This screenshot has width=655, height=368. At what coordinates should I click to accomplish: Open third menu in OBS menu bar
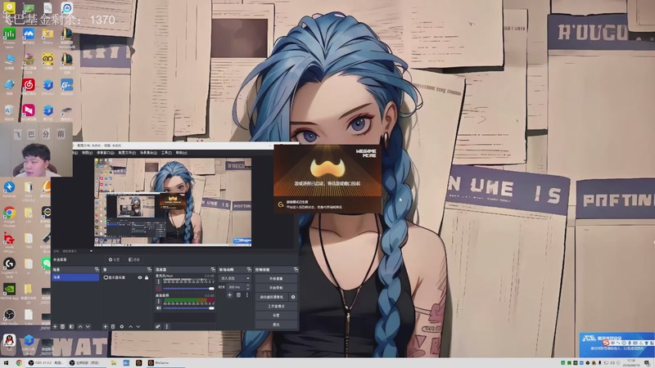point(106,153)
